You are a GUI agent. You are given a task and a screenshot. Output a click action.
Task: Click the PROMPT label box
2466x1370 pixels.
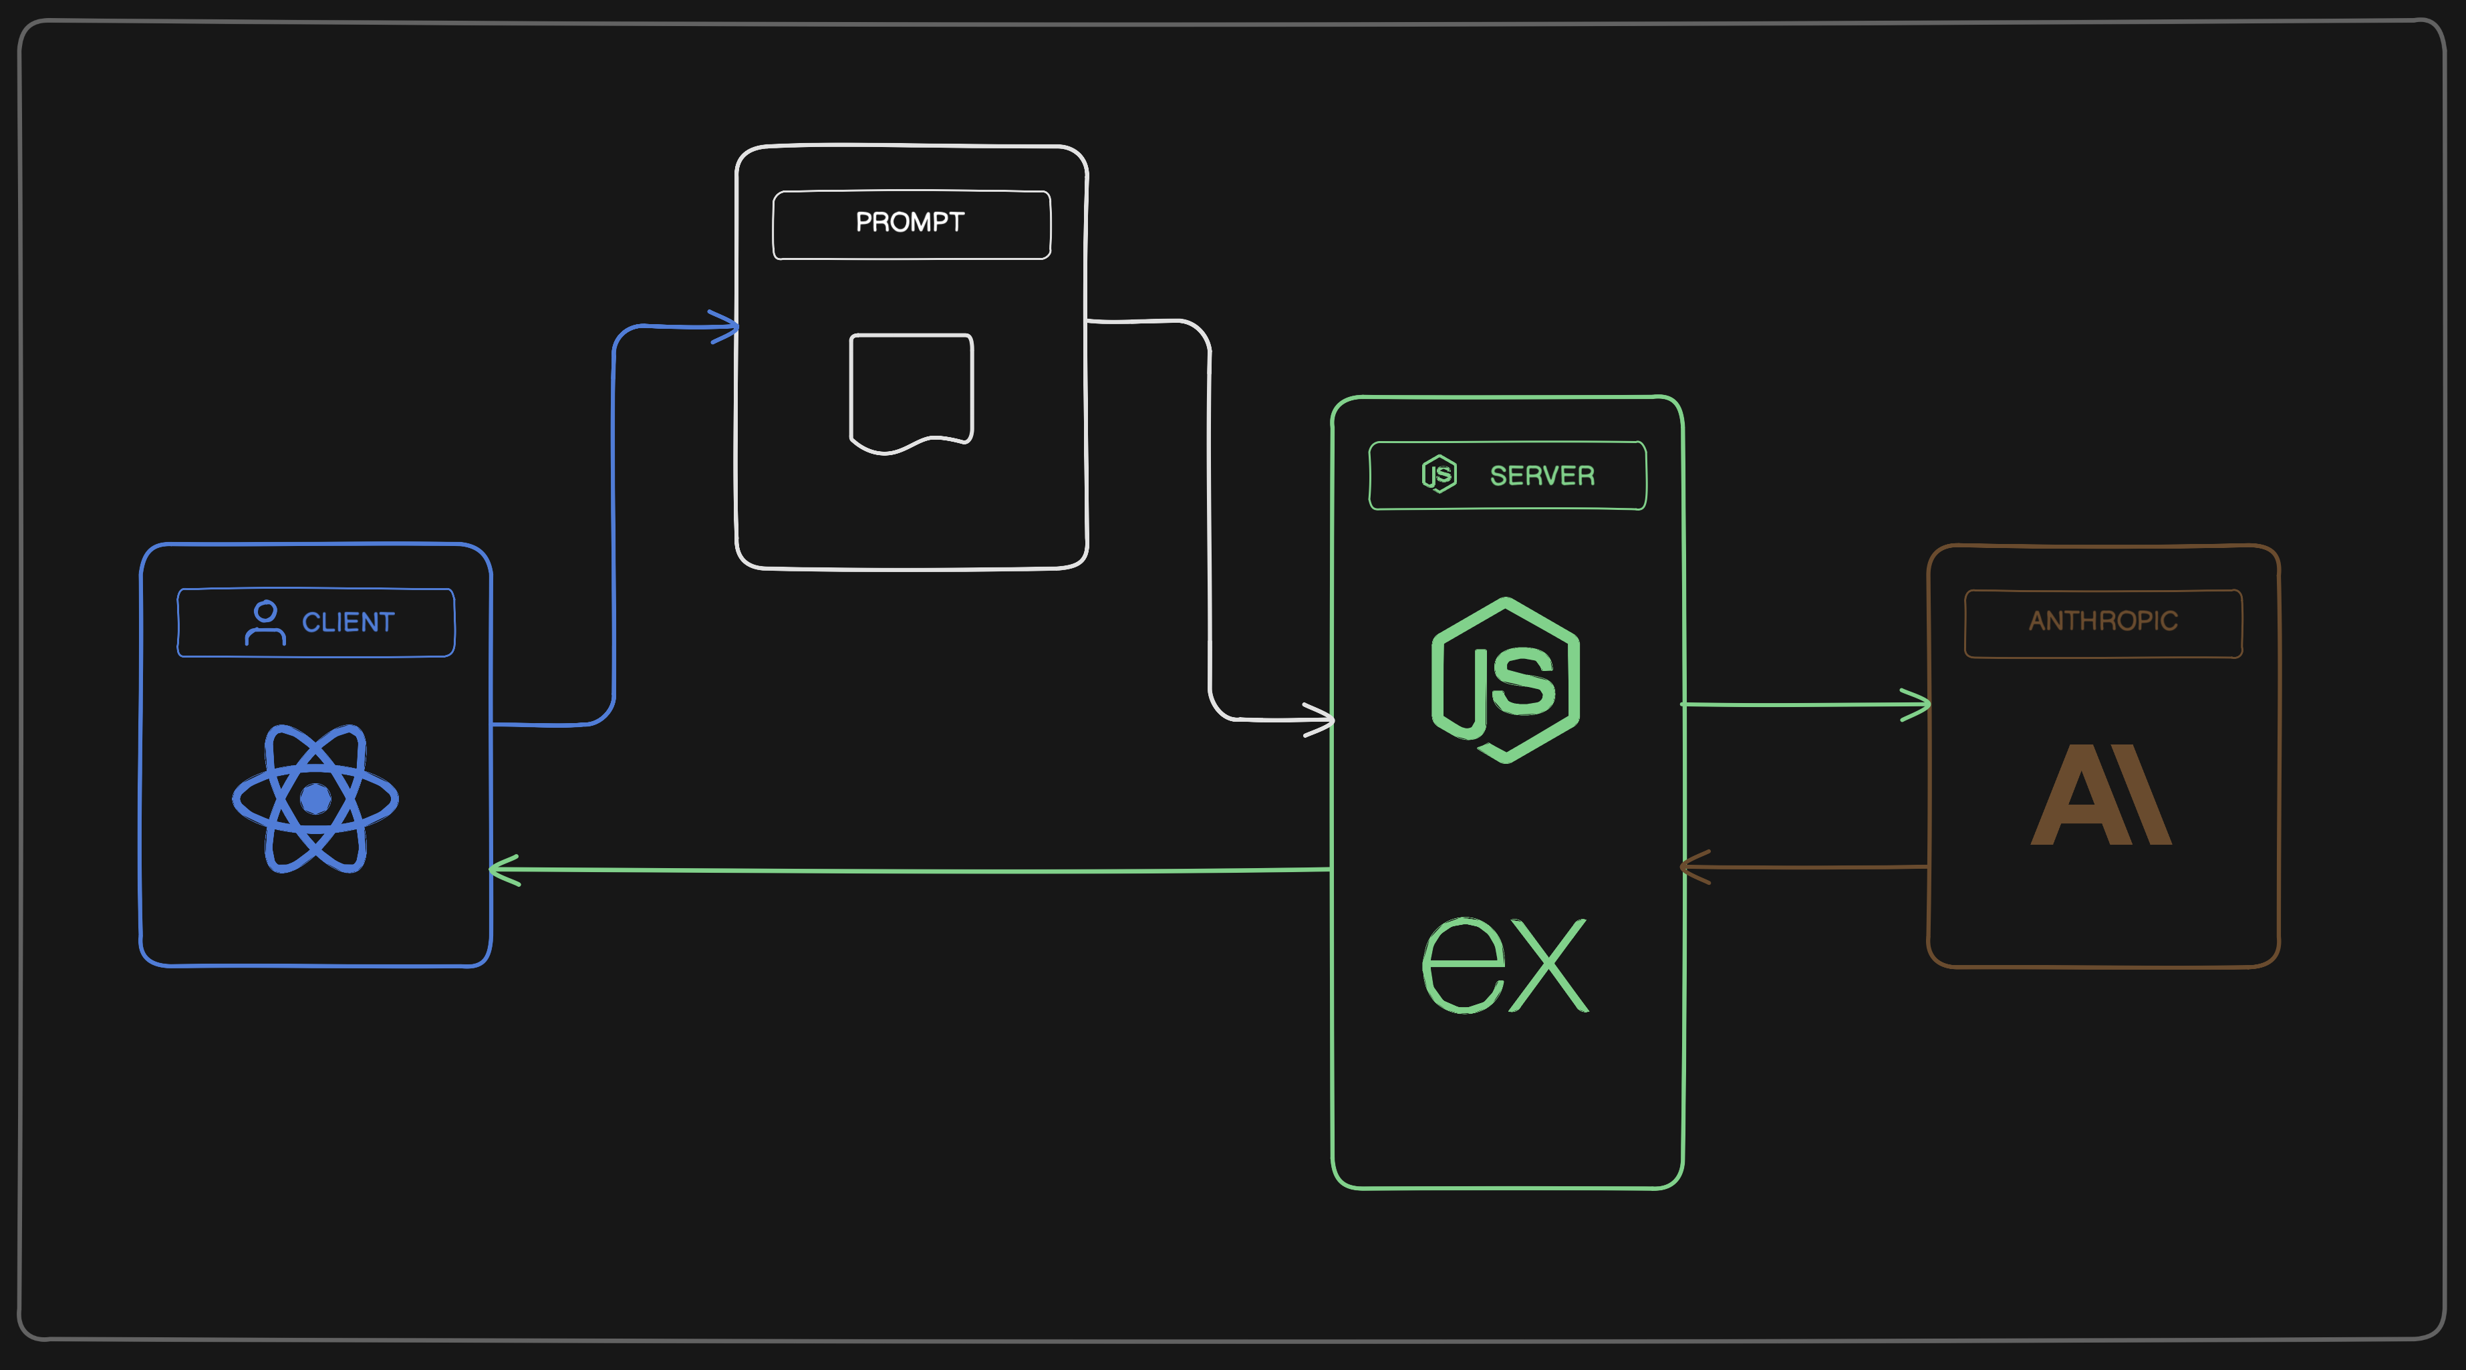pos(912,224)
